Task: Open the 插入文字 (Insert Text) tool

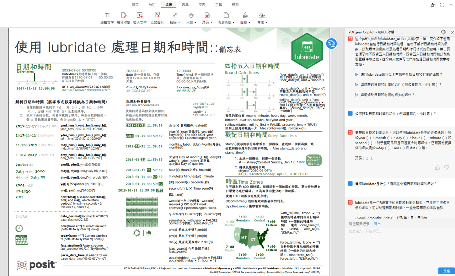Action: click(140, 17)
